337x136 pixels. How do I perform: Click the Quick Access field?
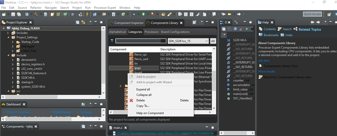[312, 14]
